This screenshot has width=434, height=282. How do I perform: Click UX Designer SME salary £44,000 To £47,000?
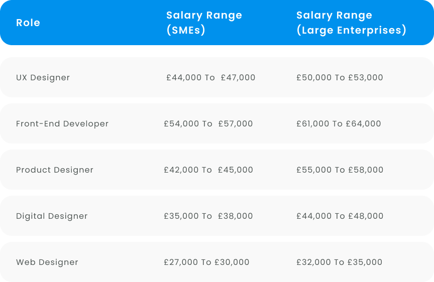click(210, 77)
